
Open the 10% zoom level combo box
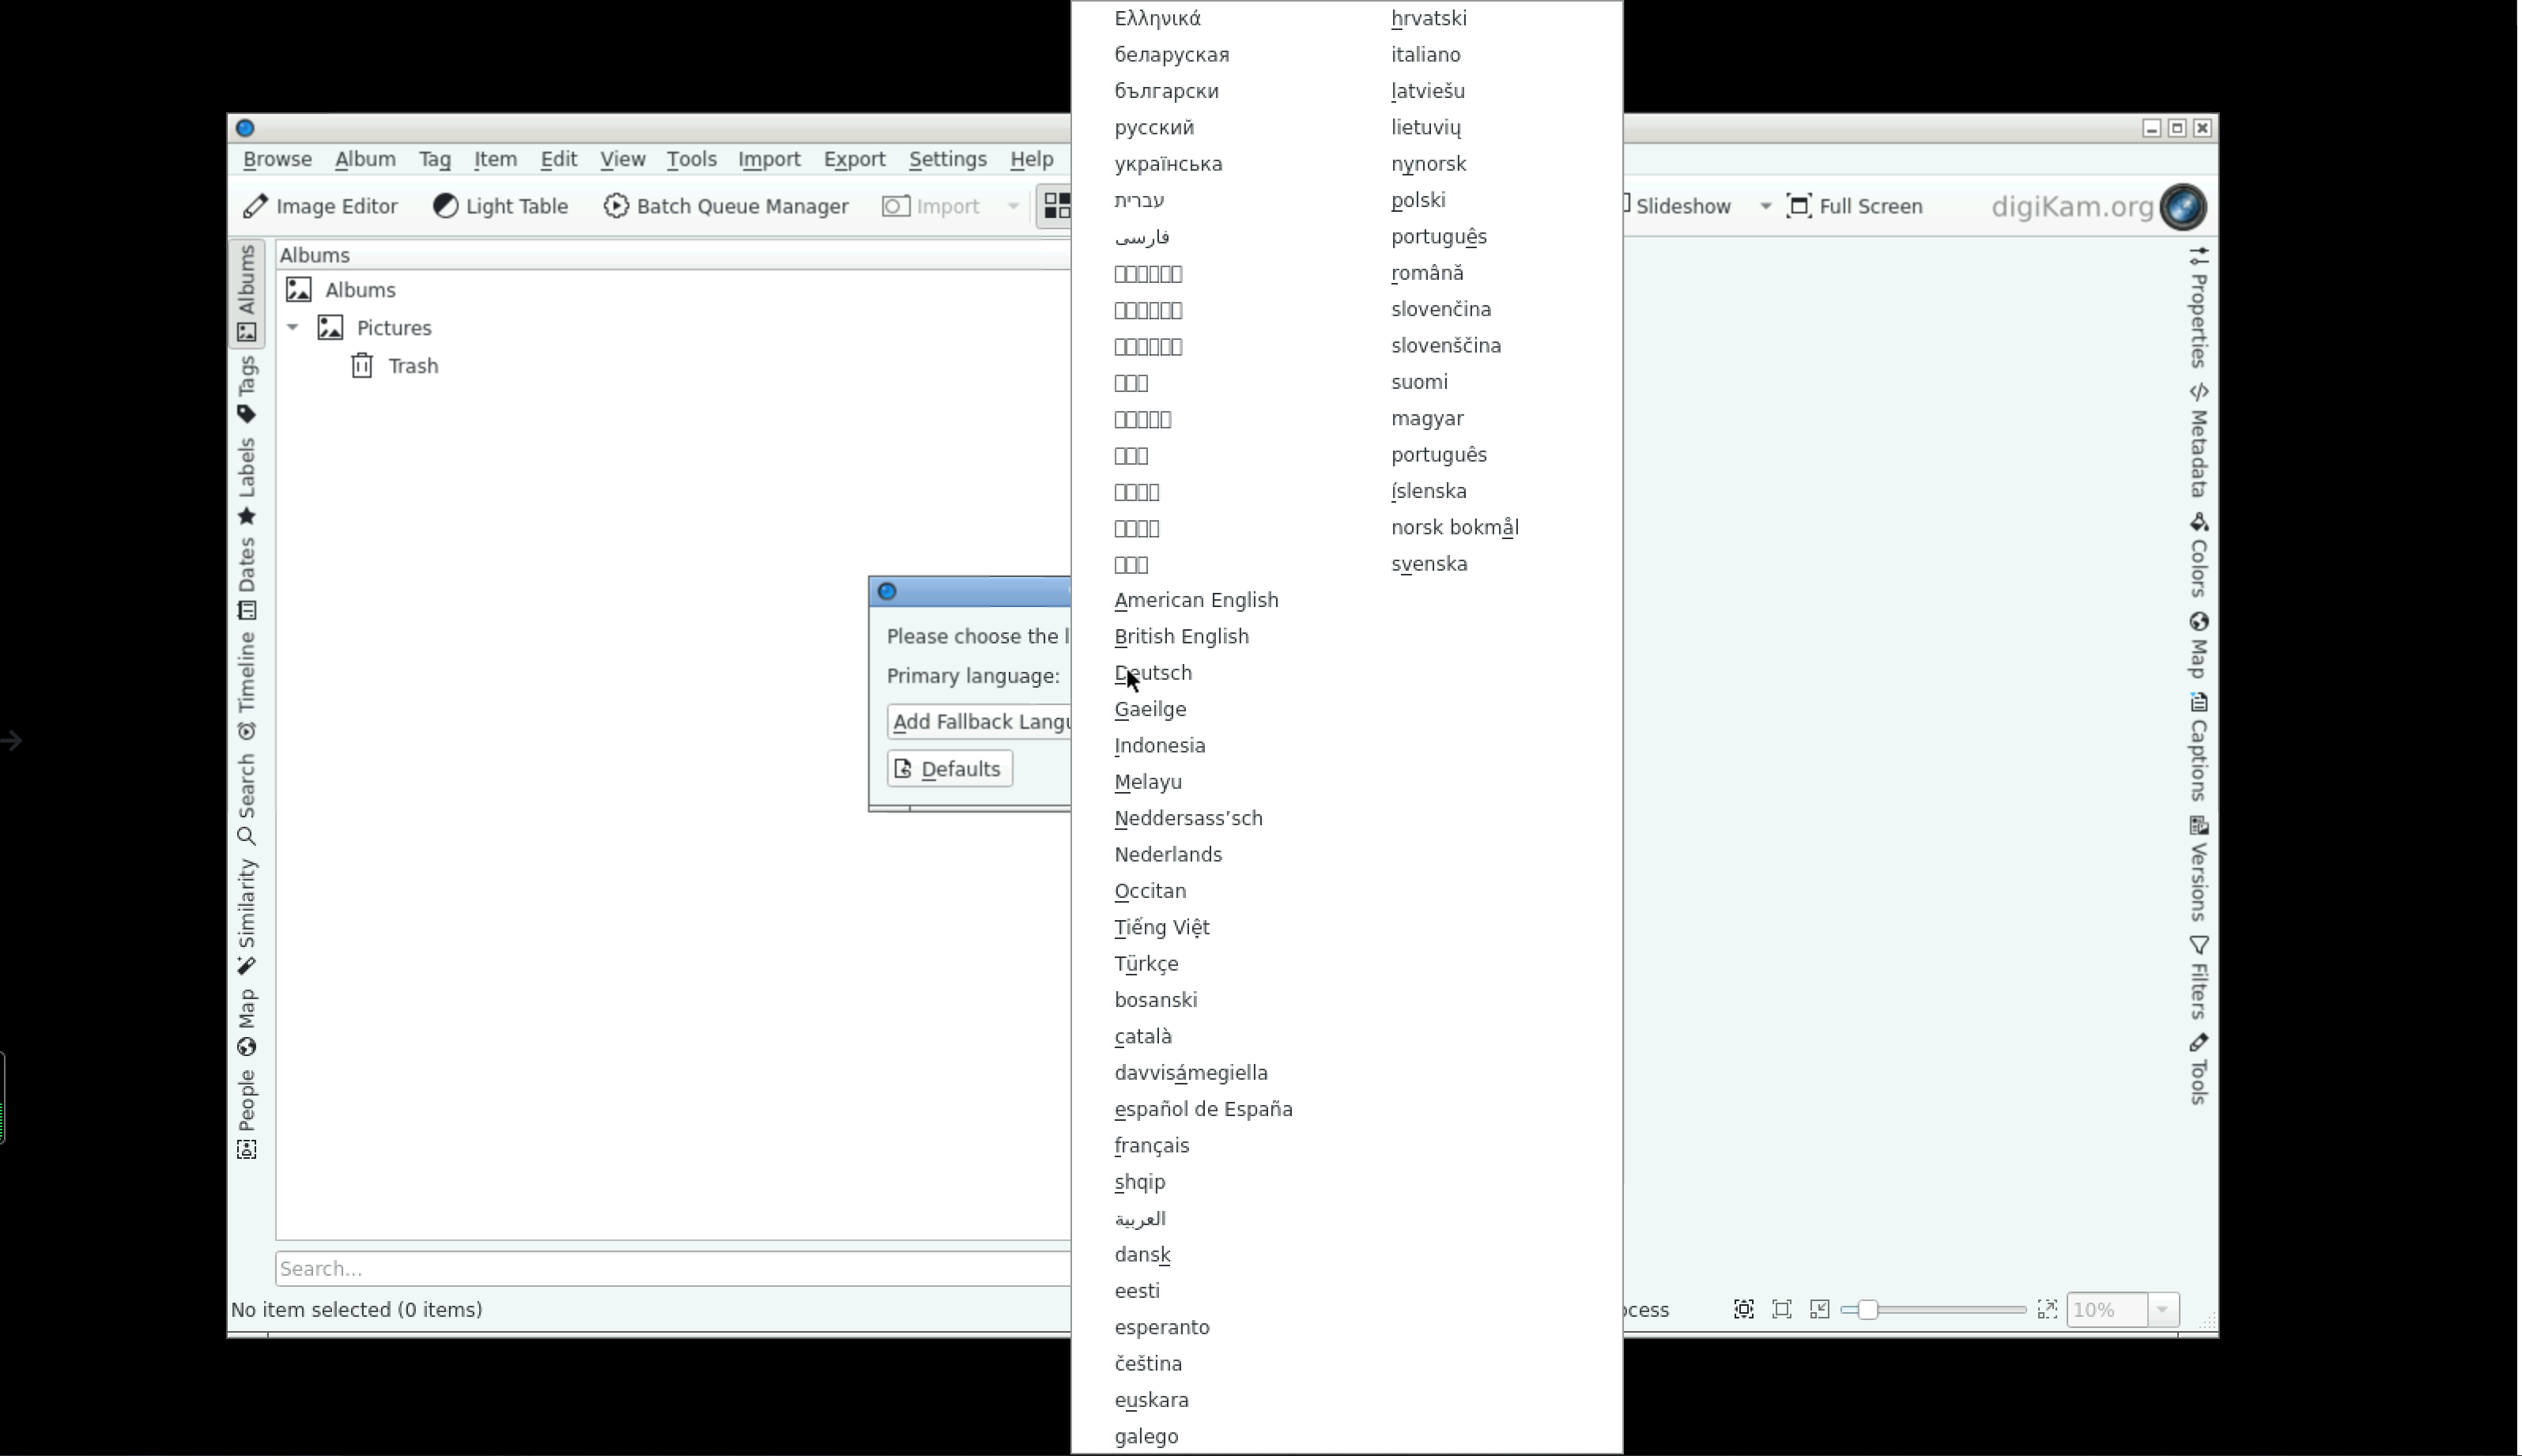(2162, 1309)
